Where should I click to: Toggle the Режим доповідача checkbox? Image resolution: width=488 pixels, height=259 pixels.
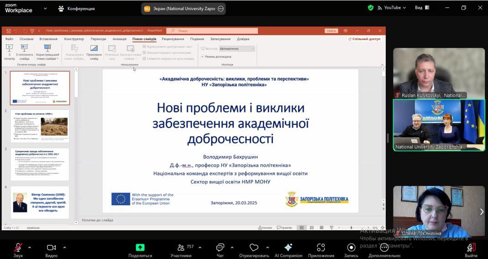(203, 57)
